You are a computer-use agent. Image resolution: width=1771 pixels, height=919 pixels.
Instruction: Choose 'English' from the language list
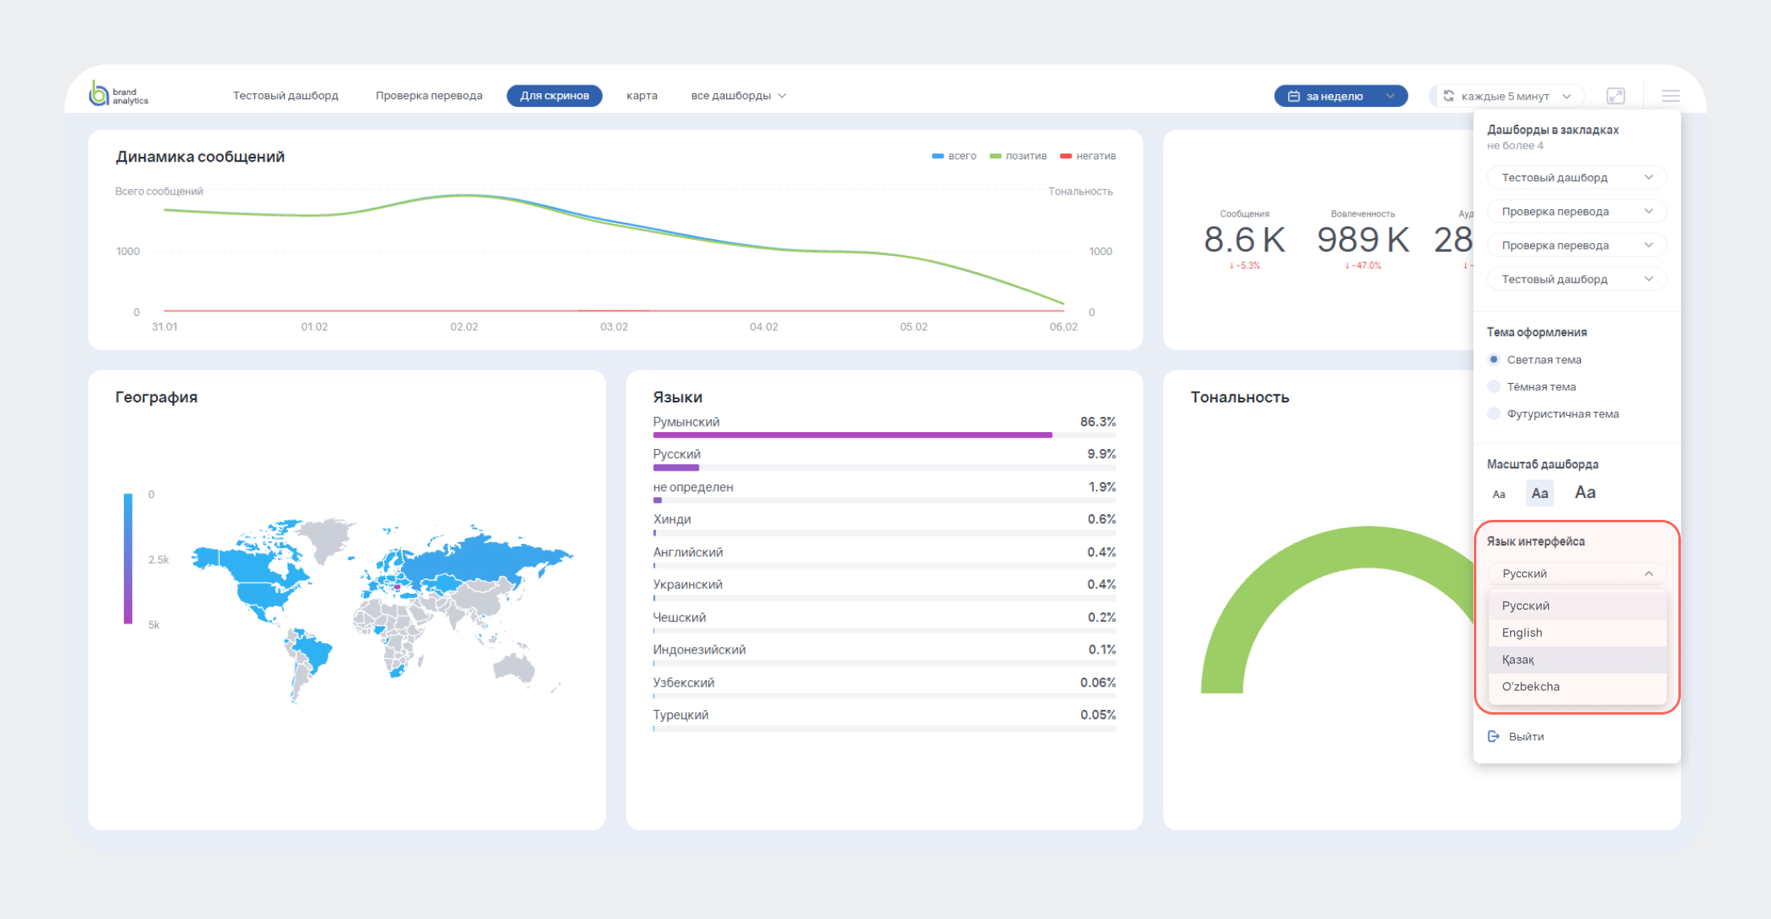point(1521,633)
